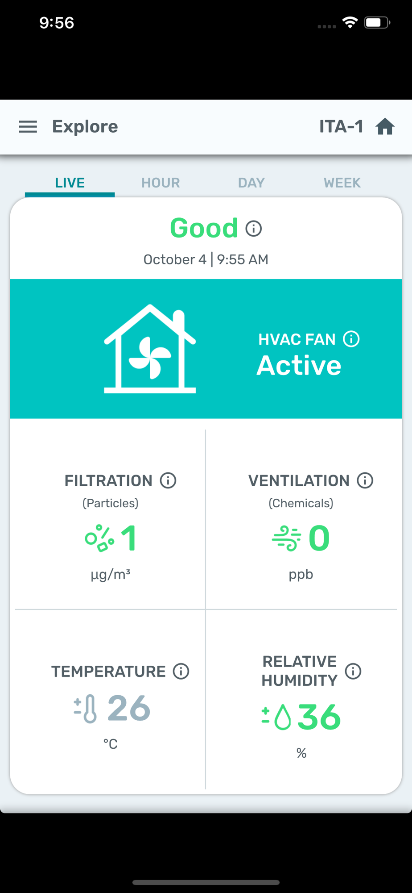The height and width of the screenshot is (893, 412).
Task: Open the hamburger menu
Action: pyautogui.click(x=28, y=127)
